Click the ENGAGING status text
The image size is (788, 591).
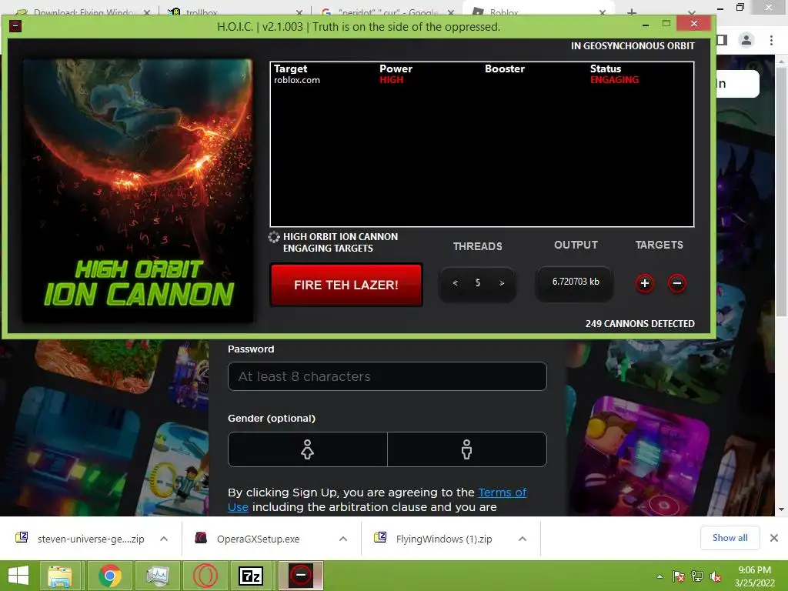coord(614,80)
